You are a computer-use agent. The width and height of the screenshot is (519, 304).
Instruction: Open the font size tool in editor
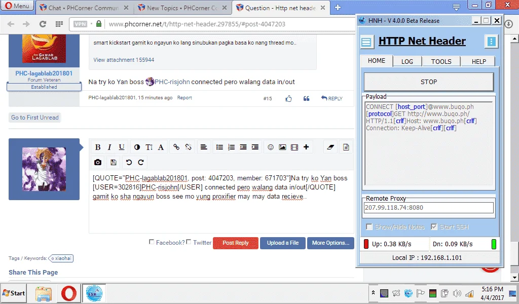(x=149, y=147)
